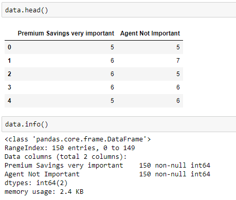This screenshot has height=200, width=236.
Task: Click Premium Savings value in row 3
Action: pos(112,87)
